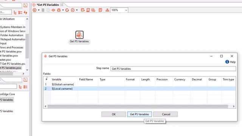Click the lower panel search field
Viewport: 242px width, 136px height.
(8, 87)
